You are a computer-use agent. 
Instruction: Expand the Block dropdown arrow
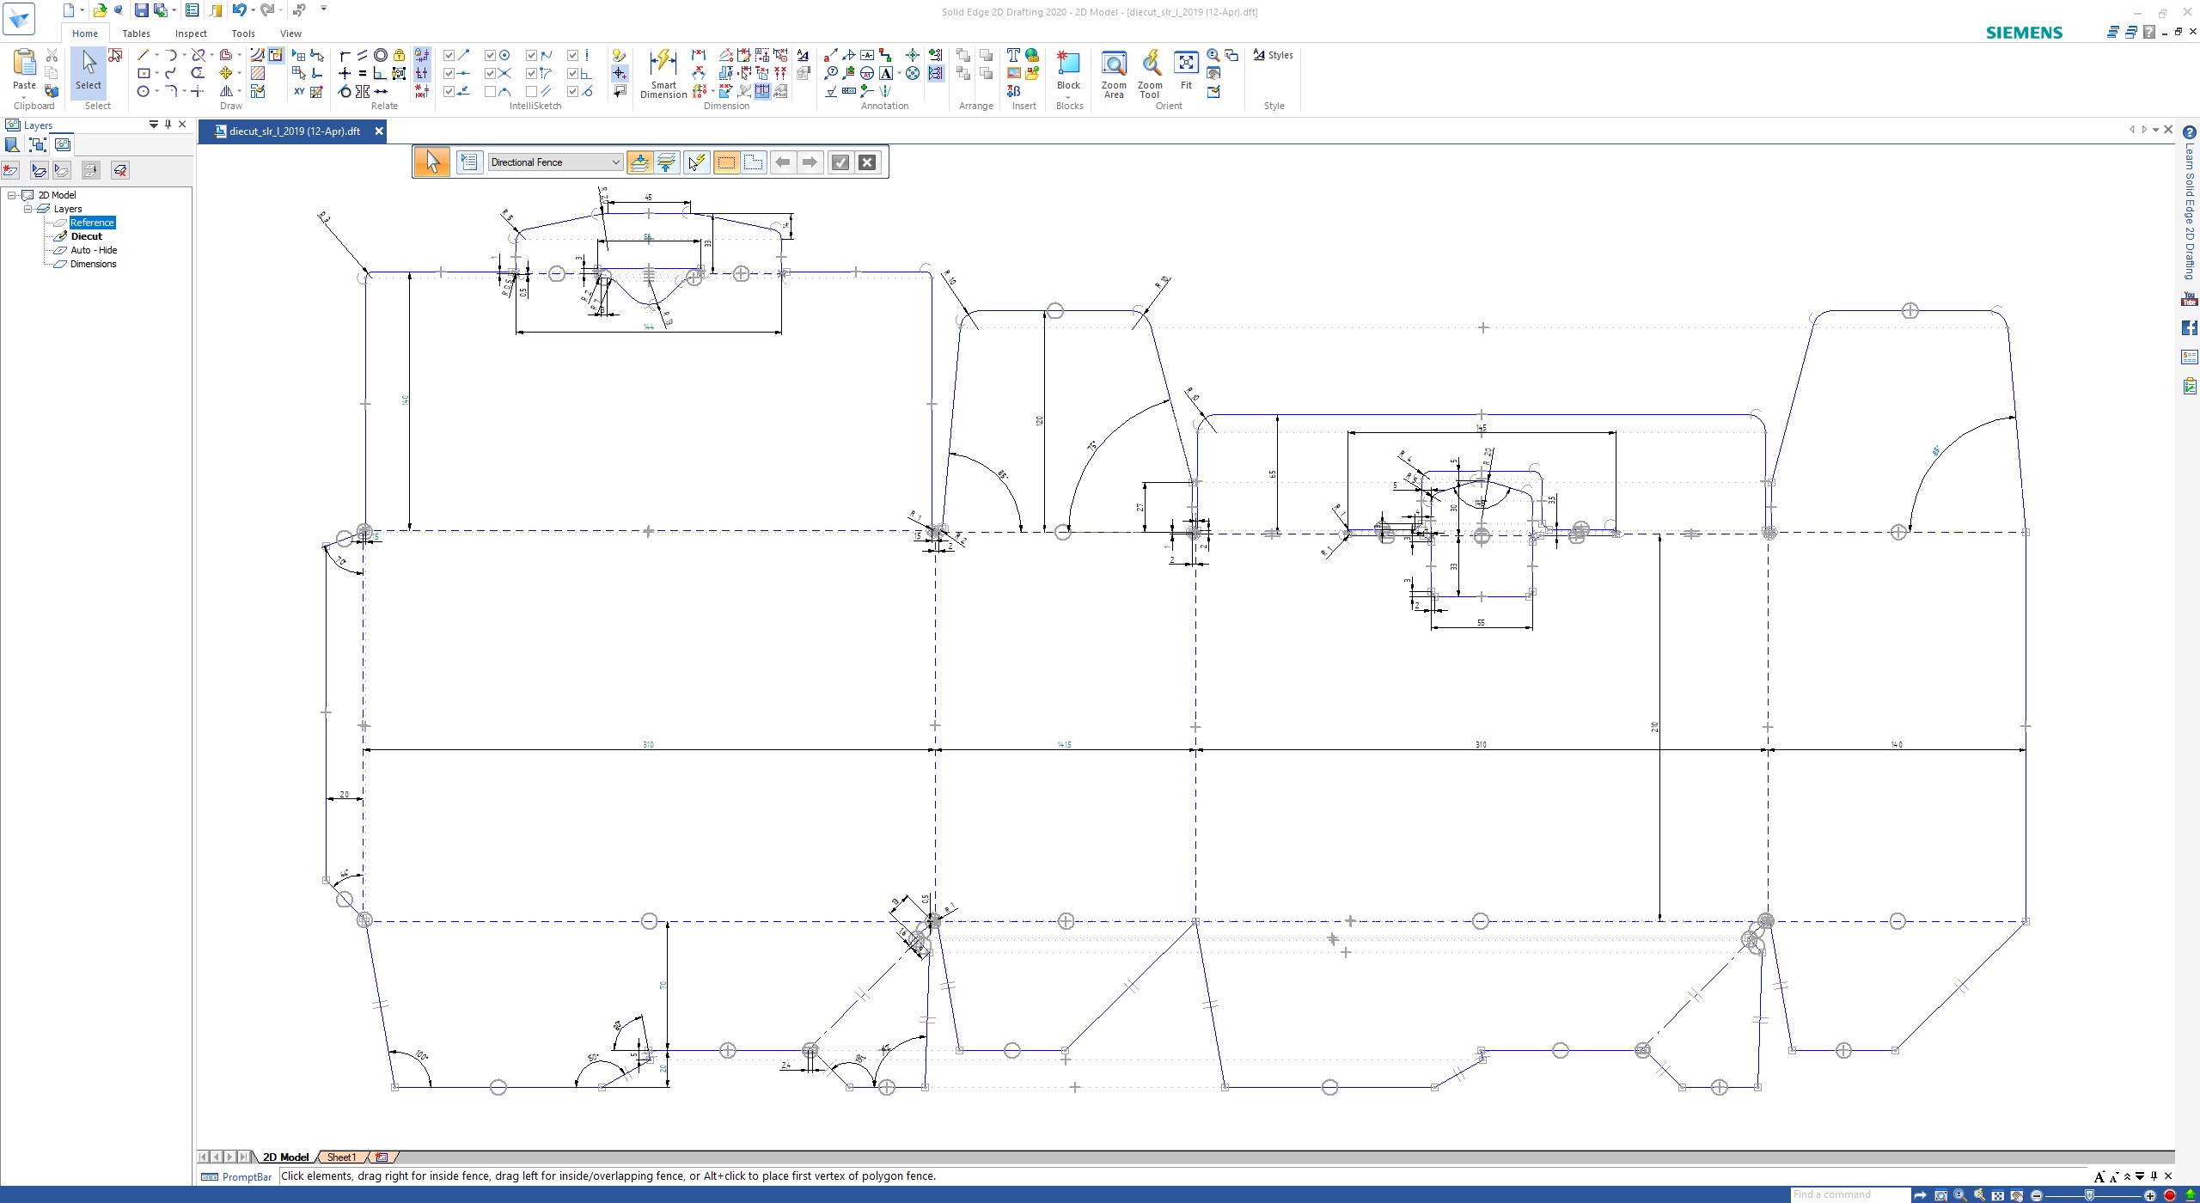click(x=1068, y=96)
